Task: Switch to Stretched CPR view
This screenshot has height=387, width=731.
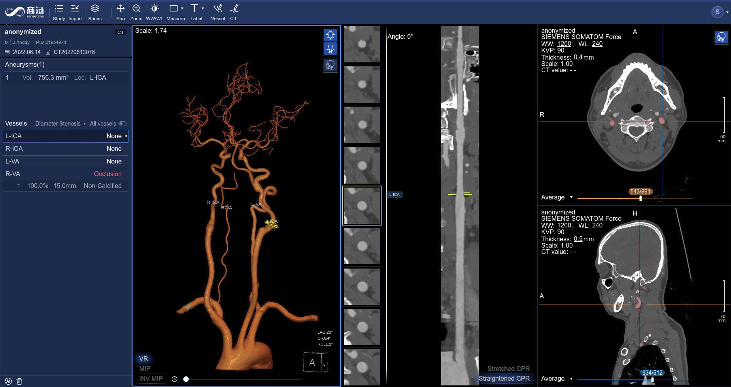Action: (508, 368)
